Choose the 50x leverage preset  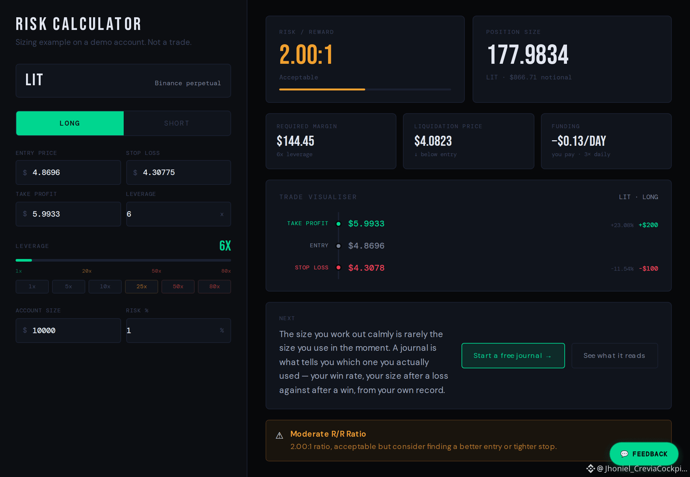(x=178, y=287)
